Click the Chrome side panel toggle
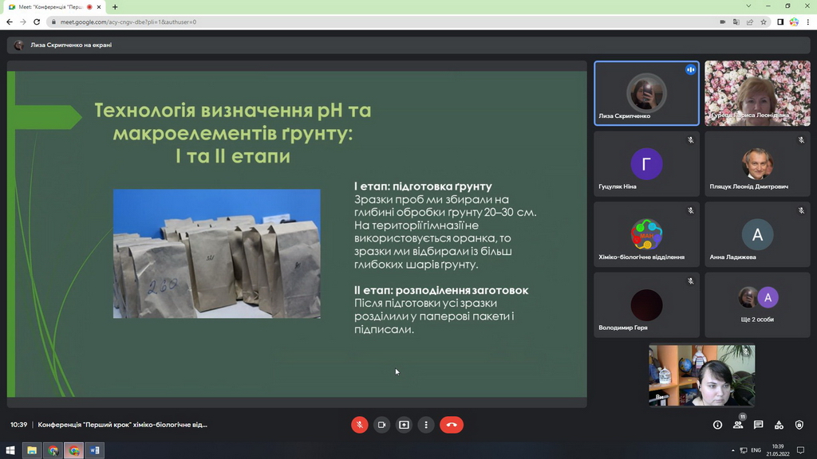 click(780, 22)
